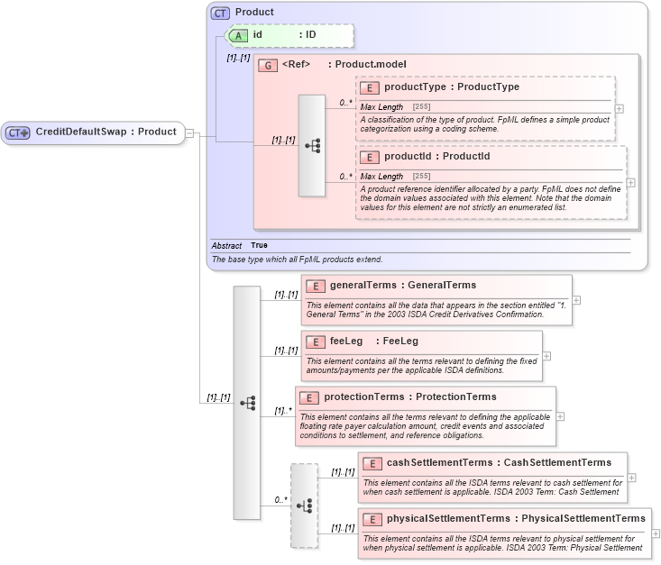Click the [1]..[1] cardinality beside cashSettlementTerms
This screenshot has width=661, height=565.
343,472
